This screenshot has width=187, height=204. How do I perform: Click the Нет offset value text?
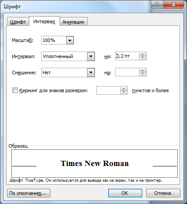[x=46, y=73]
